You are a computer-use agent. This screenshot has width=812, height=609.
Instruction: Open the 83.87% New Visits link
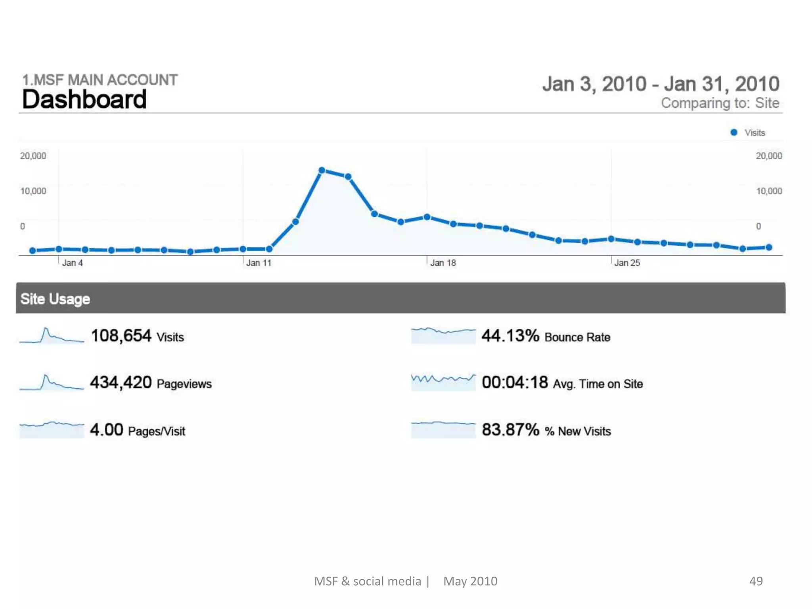coord(546,430)
